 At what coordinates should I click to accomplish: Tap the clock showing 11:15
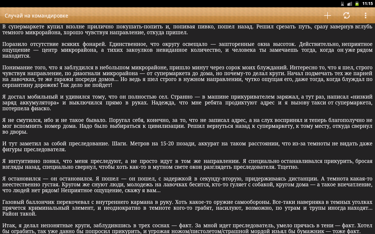tap(367, 4)
